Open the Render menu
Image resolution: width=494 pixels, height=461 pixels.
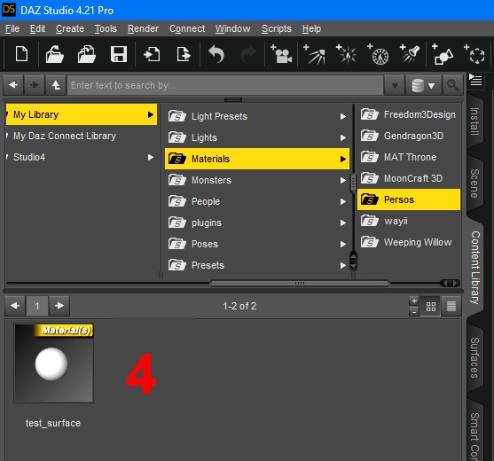pos(143,28)
